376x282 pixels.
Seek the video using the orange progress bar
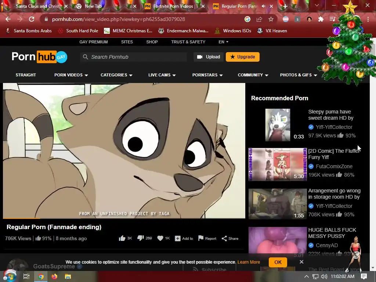[124, 218]
